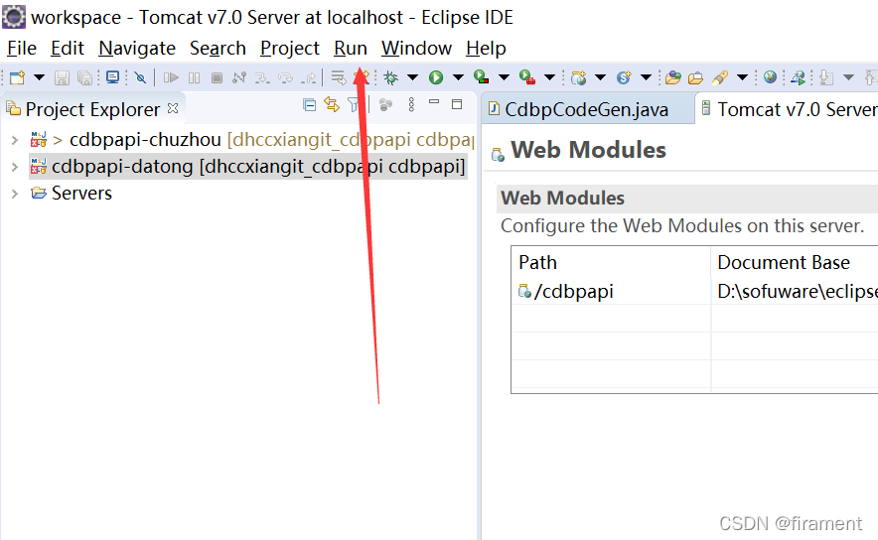Click the Suspend debug icon
Image resolution: width=878 pixels, height=540 pixels.
coord(195,77)
